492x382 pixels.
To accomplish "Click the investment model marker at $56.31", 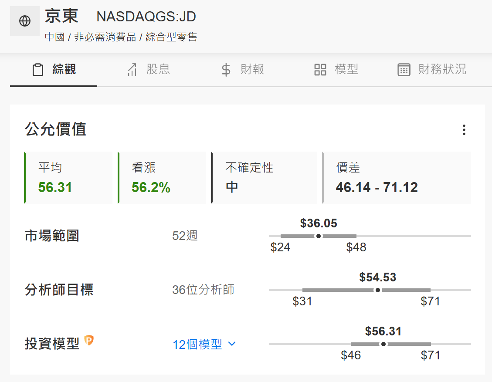I will tap(383, 344).
